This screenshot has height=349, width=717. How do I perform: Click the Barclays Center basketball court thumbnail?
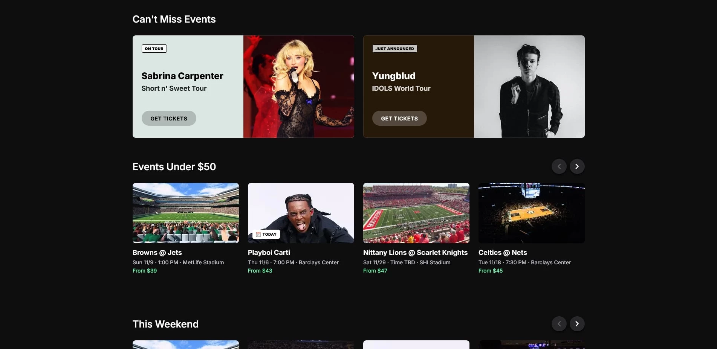coord(532,213)
